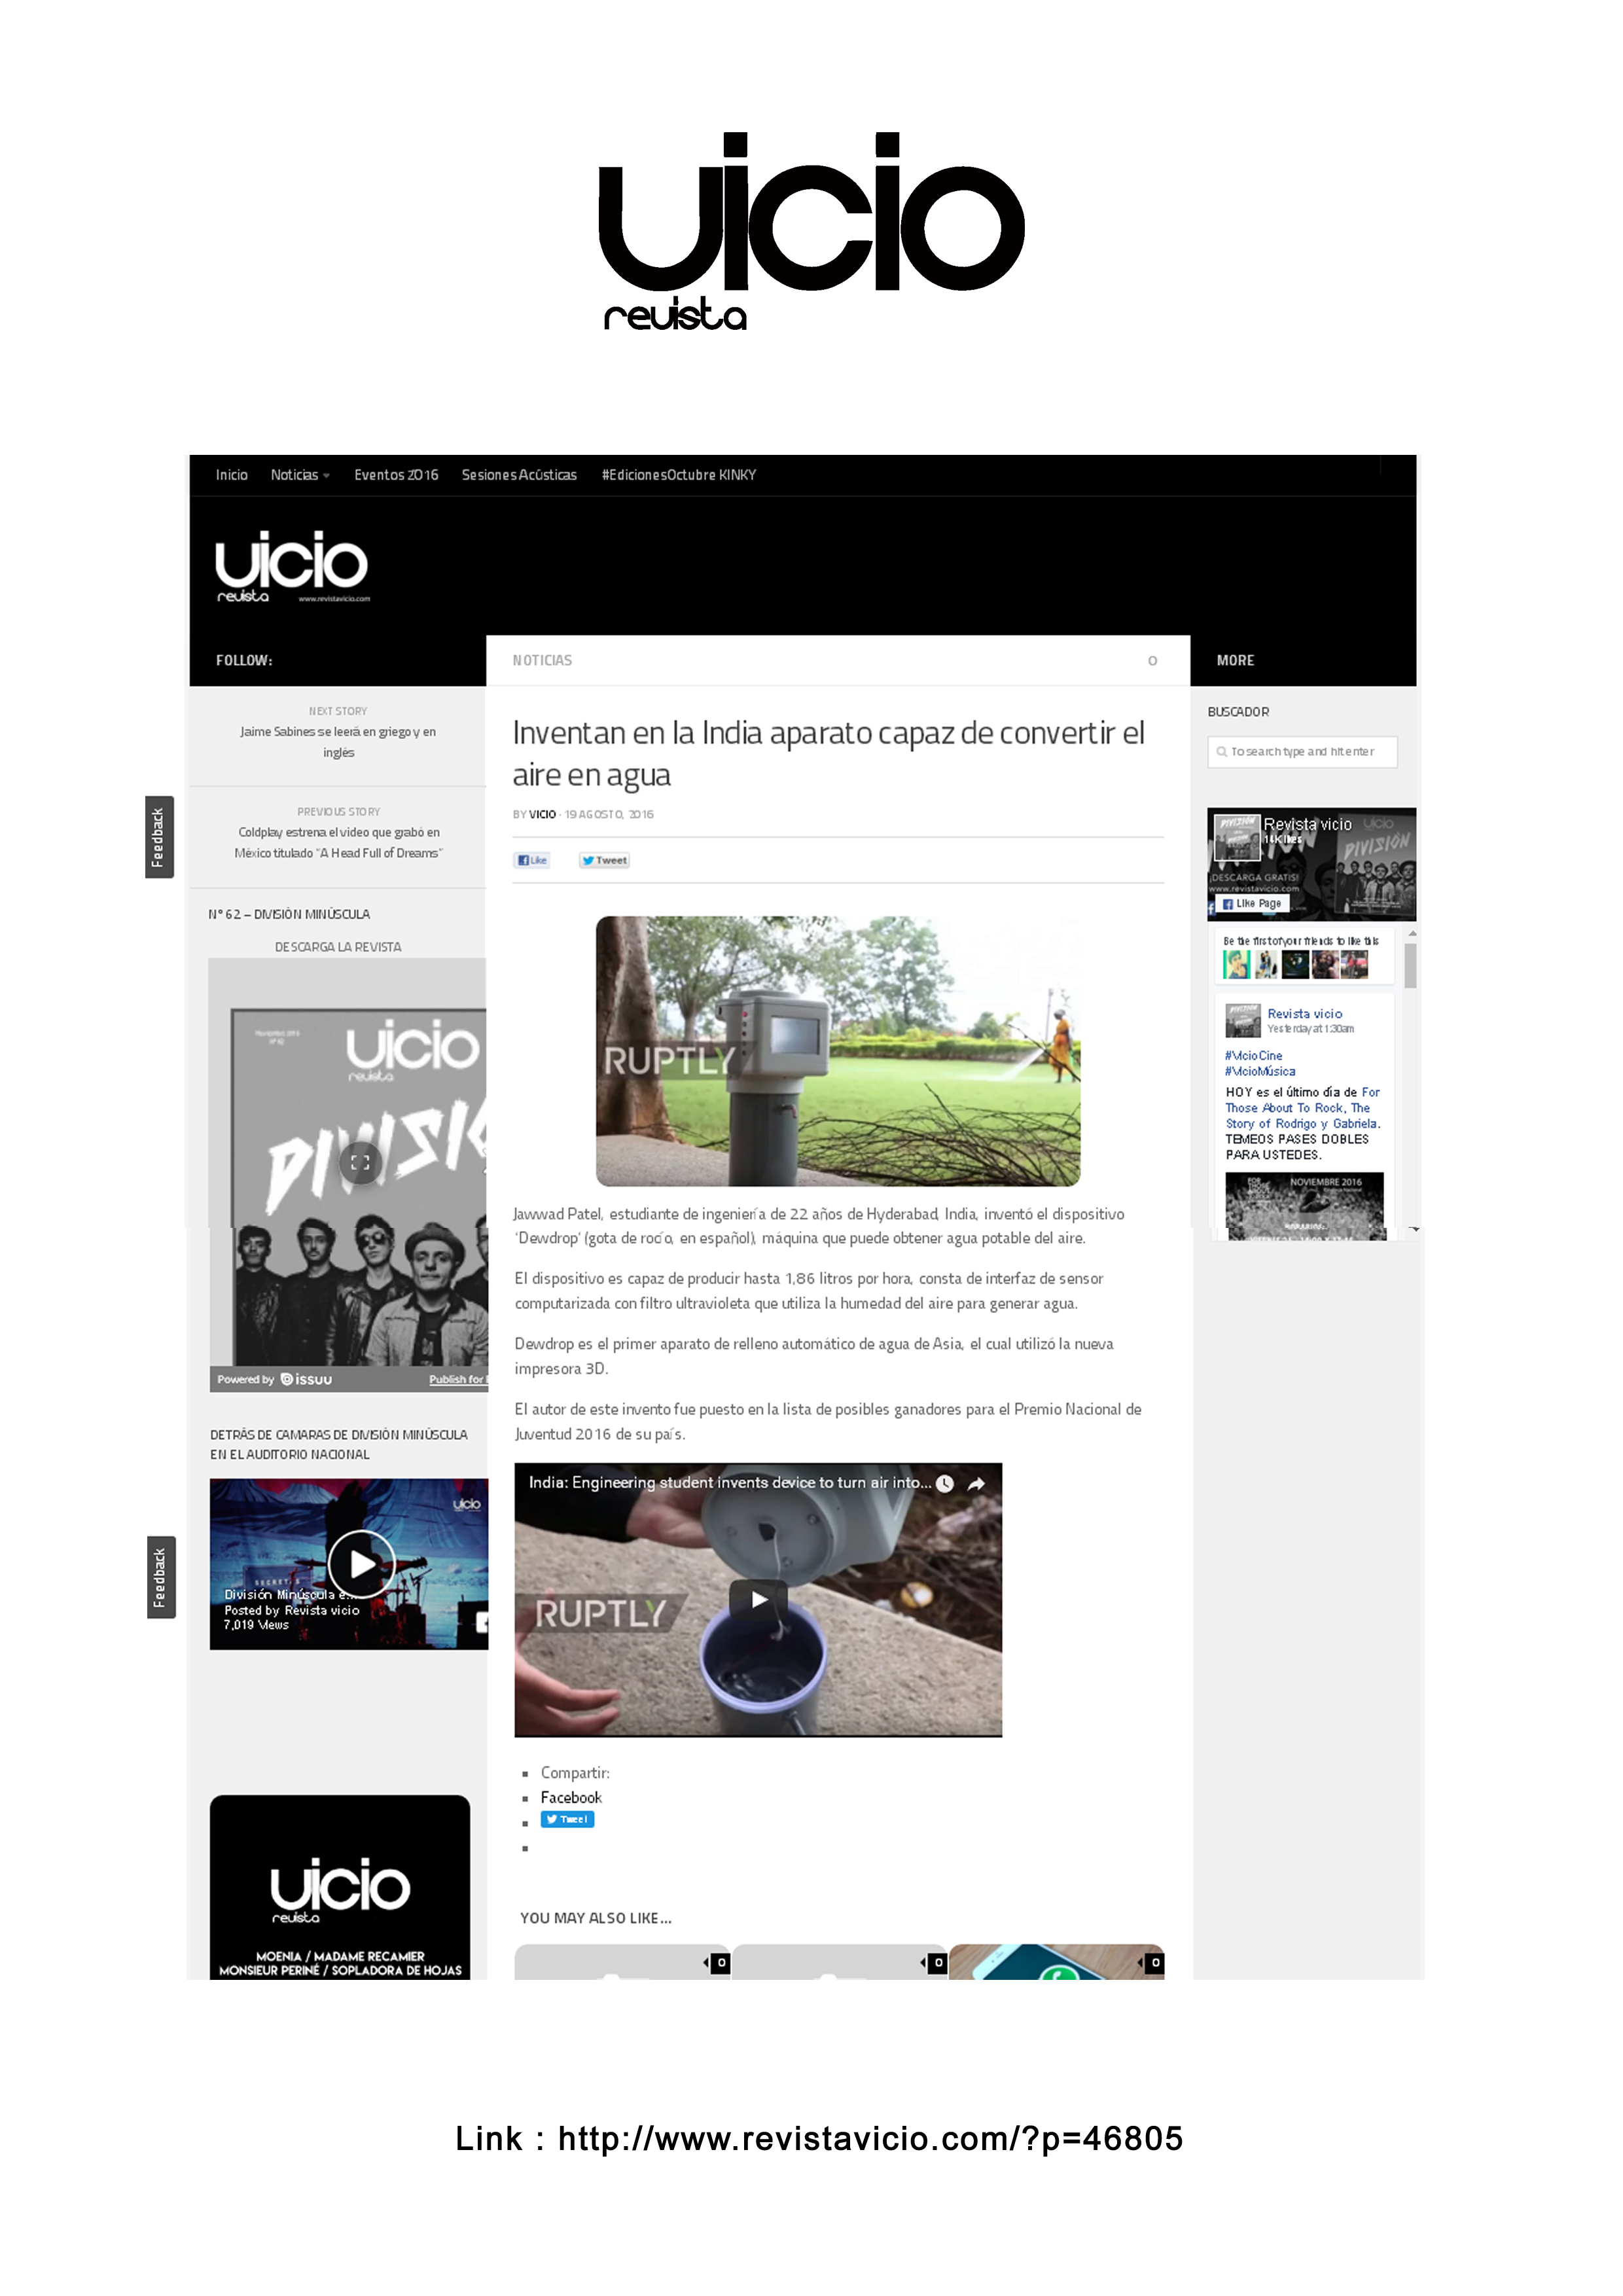The image size is (1623, 2296).
Task: Click the upper Feedback side tab
Action: click(x=159, y=837)
